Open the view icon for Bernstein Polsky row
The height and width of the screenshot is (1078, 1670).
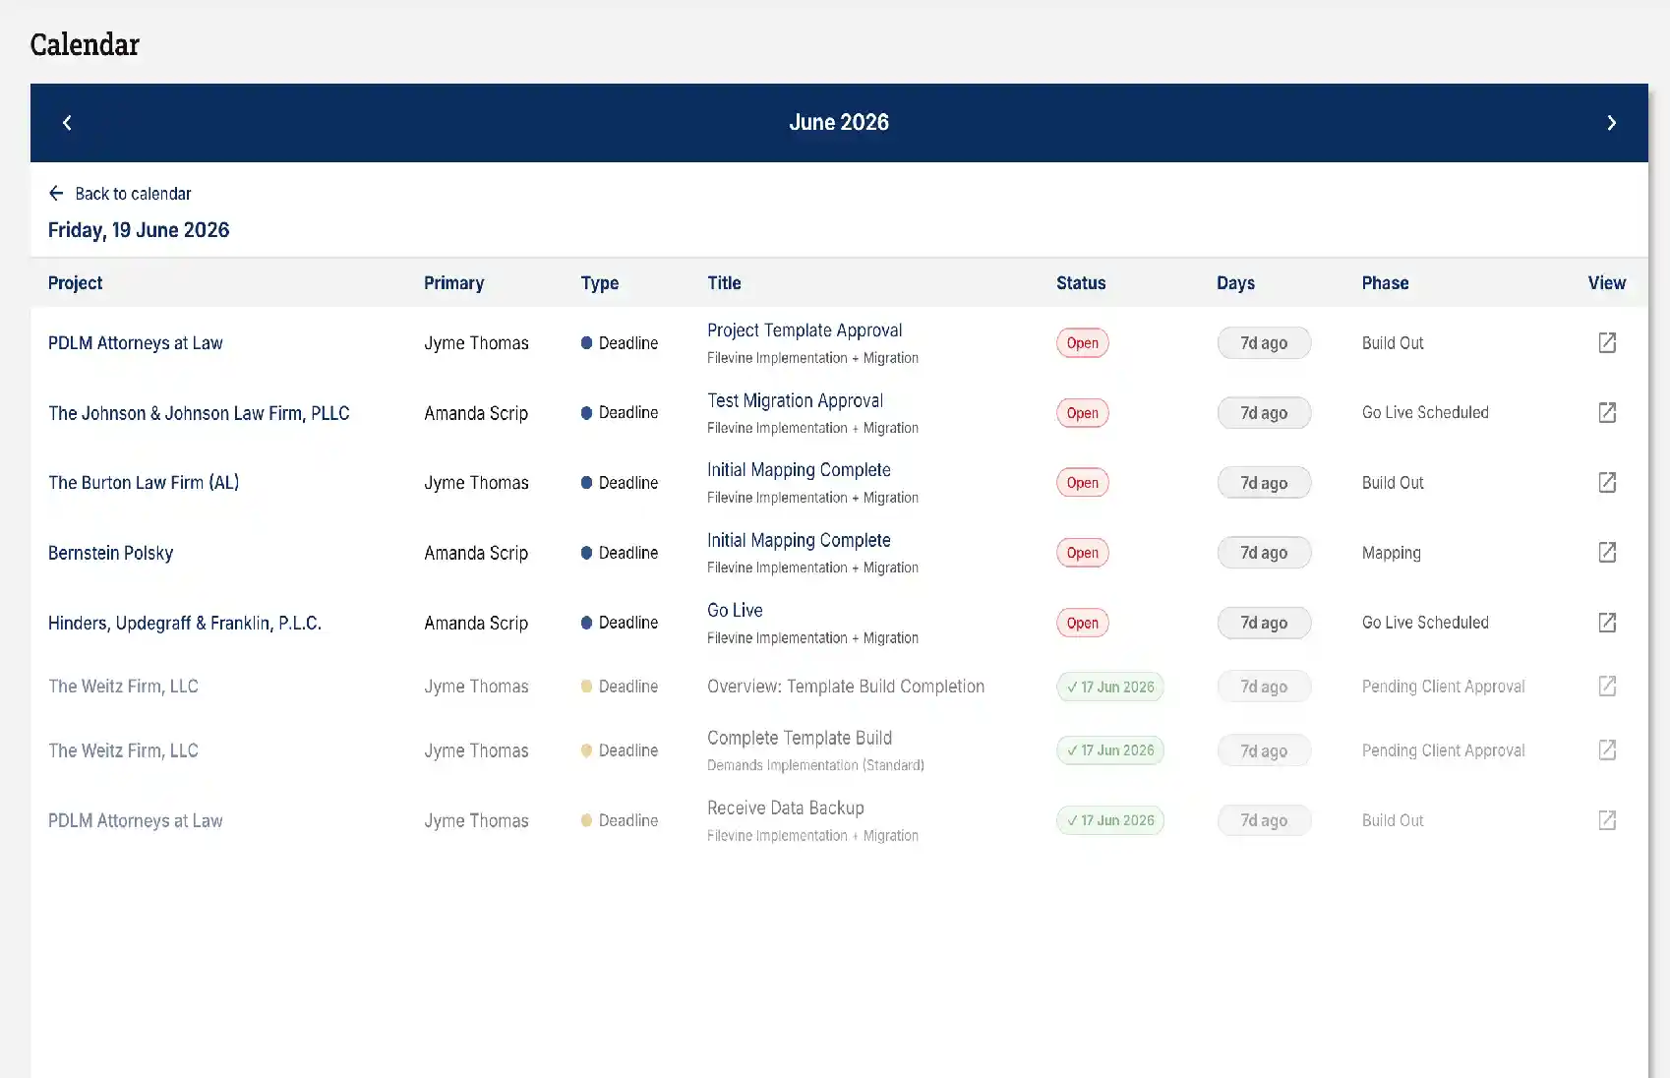1607,552
